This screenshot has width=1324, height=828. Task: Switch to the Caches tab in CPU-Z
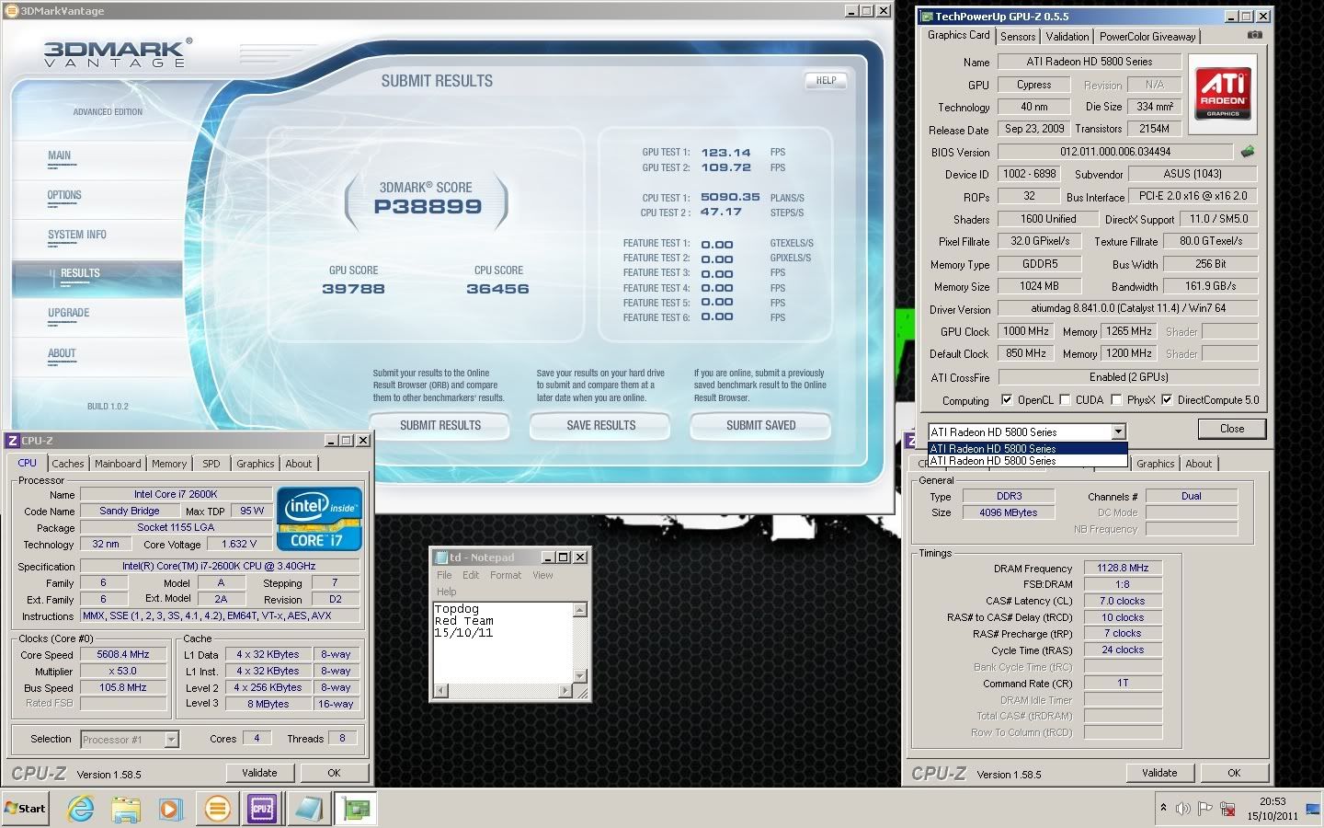click(67, 464)
